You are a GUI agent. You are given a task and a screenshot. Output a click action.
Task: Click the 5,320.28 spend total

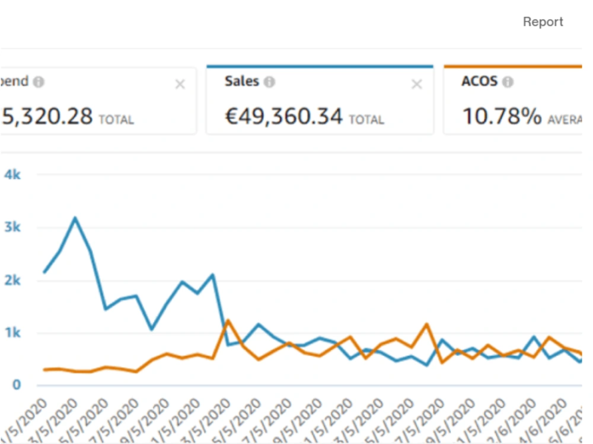[x=47, y=116]
